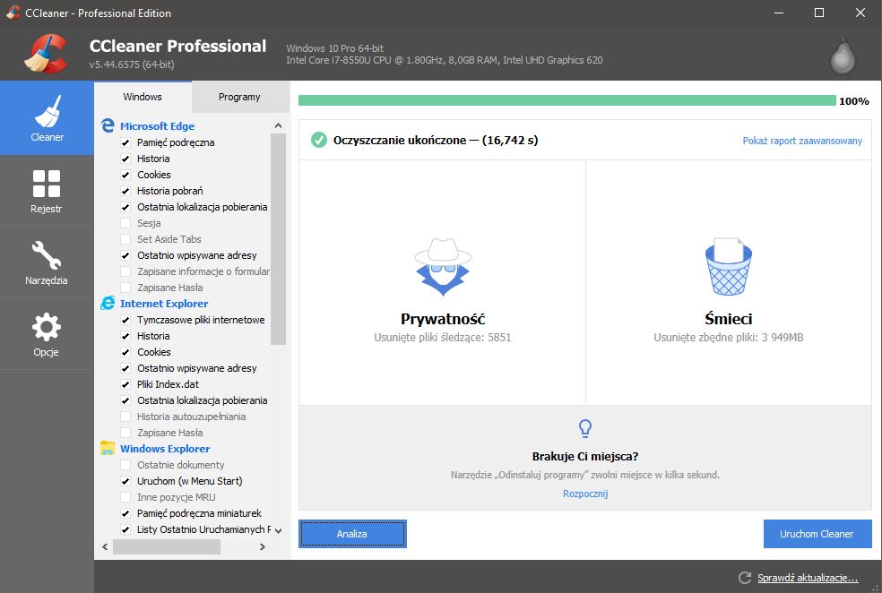
Task: Click the horizontal scrollbar thumb of list
Action: (x=167, y=546)
